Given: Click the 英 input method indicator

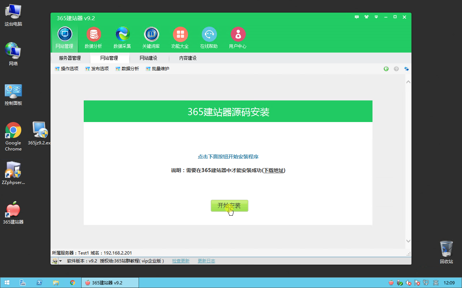Looking at the screenshot, I should pyautogui.click(x=436, y=283).
